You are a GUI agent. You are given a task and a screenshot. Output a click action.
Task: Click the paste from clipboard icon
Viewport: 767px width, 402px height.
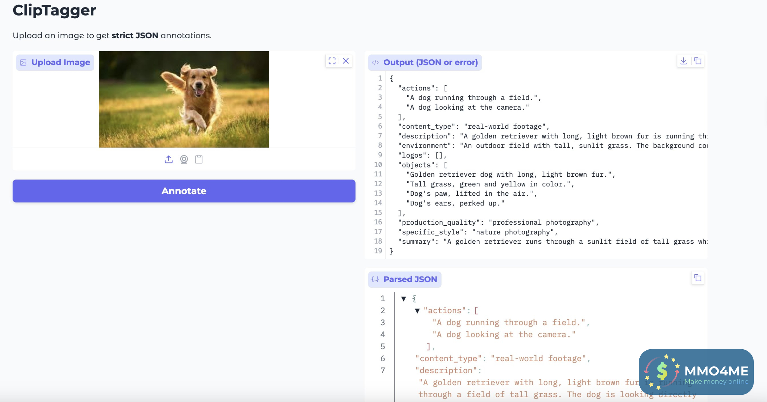(x=199, y=159)
